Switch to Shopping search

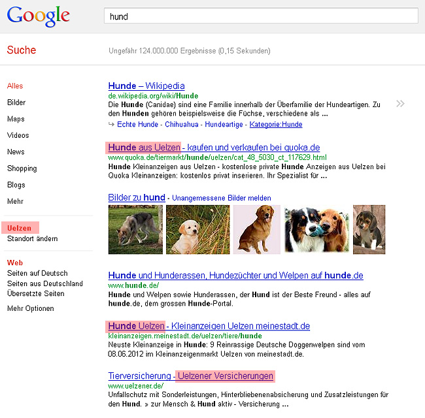coord(22,168)
